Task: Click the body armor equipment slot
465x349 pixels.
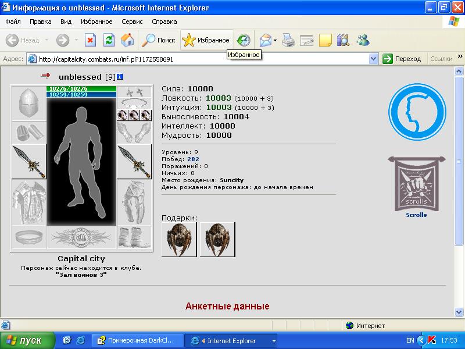Action: pyautogui.click(x=28, y=202)
